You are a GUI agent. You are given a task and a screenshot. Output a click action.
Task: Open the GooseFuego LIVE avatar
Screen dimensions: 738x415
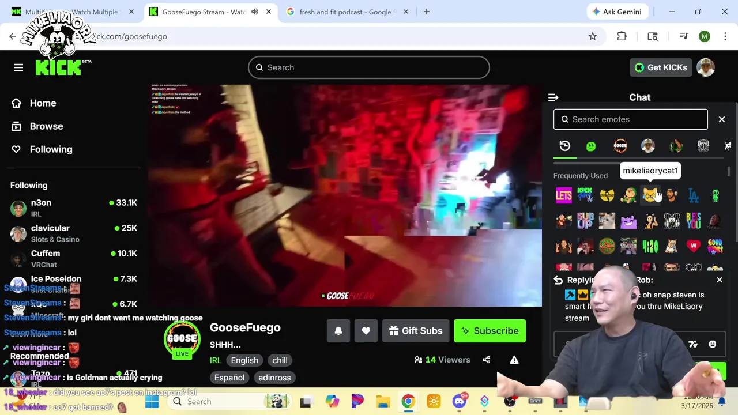tap(182, 338)
